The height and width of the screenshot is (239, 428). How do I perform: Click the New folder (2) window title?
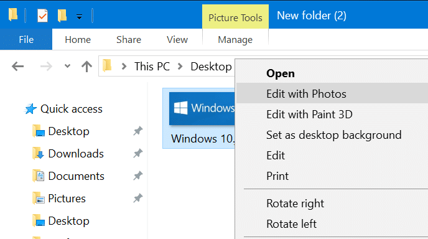[x=312, y=16]
